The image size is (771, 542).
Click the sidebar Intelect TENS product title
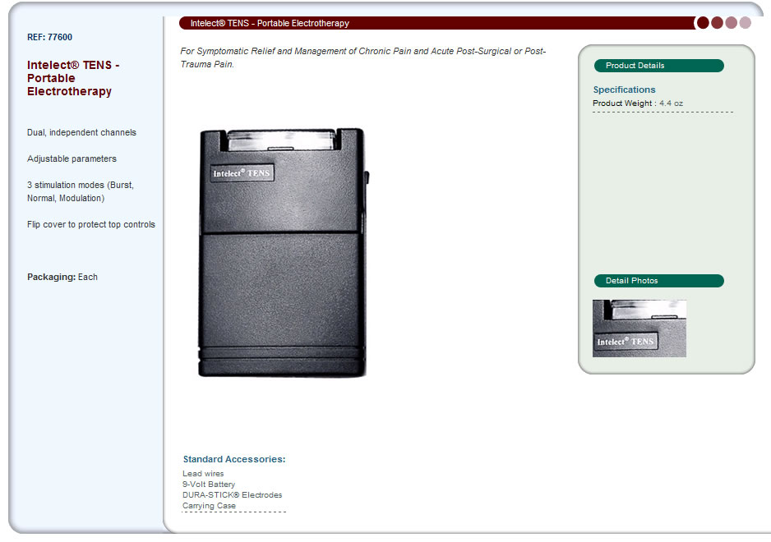point(73,78)
